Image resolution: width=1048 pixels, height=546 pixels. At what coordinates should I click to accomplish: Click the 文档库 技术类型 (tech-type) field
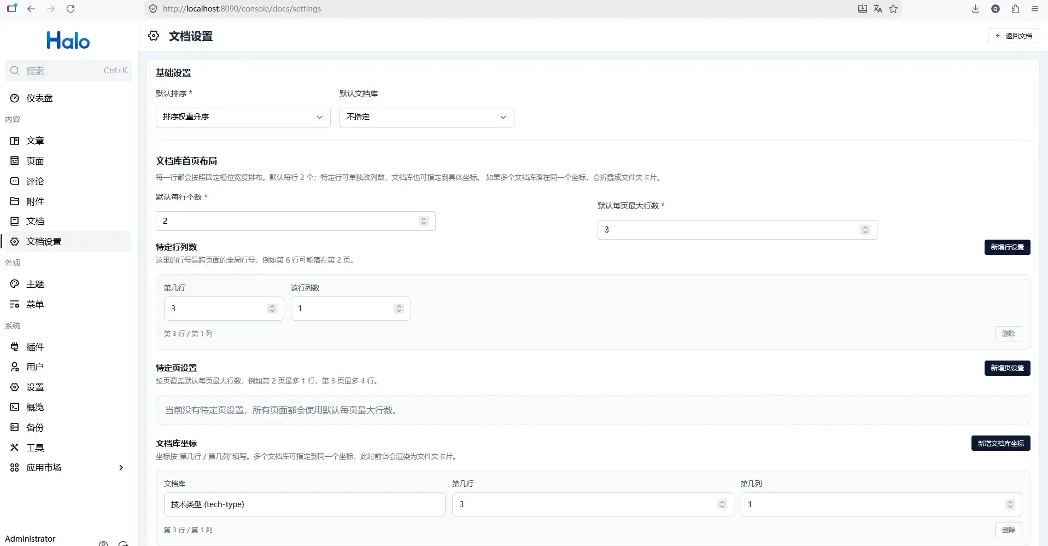(305, 504)
